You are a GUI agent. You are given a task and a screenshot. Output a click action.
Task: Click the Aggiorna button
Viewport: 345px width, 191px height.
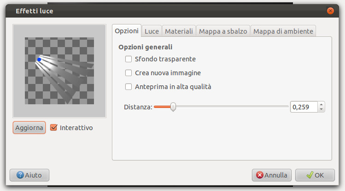(x=29, y=127)
